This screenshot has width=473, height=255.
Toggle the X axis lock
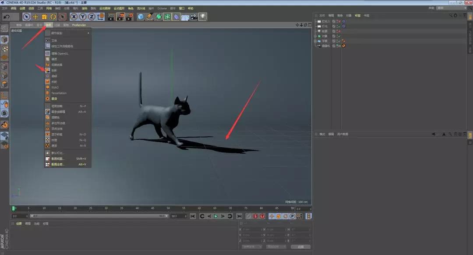click(74, 17)
